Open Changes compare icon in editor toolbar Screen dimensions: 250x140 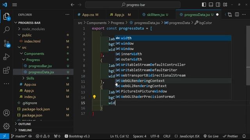[x=230, y=15]
